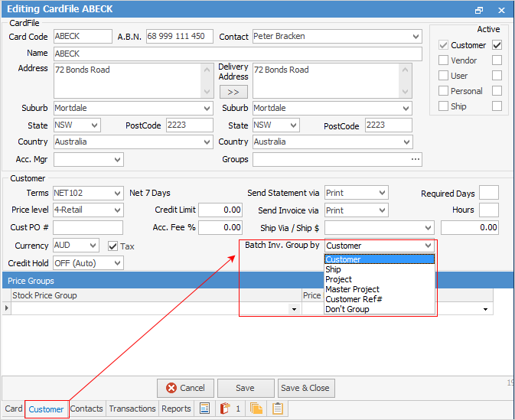Open the Groups ellipsis picker
This screenshot has height=420, width=515.
coord(416,159)
